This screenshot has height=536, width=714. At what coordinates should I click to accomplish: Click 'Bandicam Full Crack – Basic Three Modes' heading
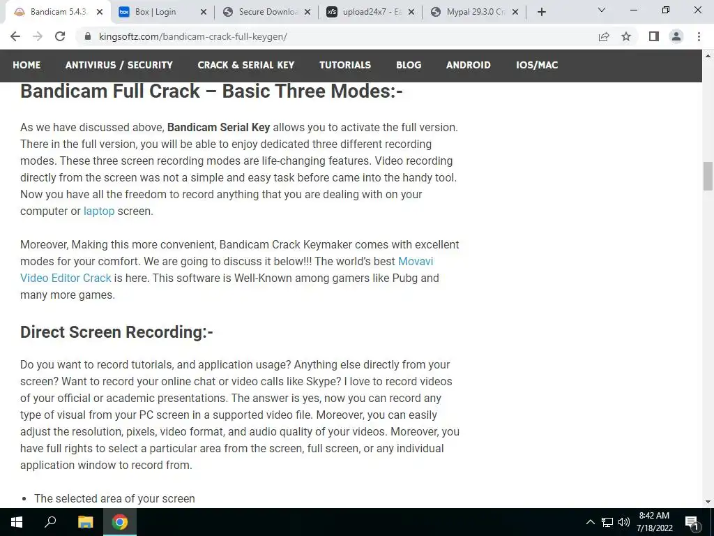211,91
